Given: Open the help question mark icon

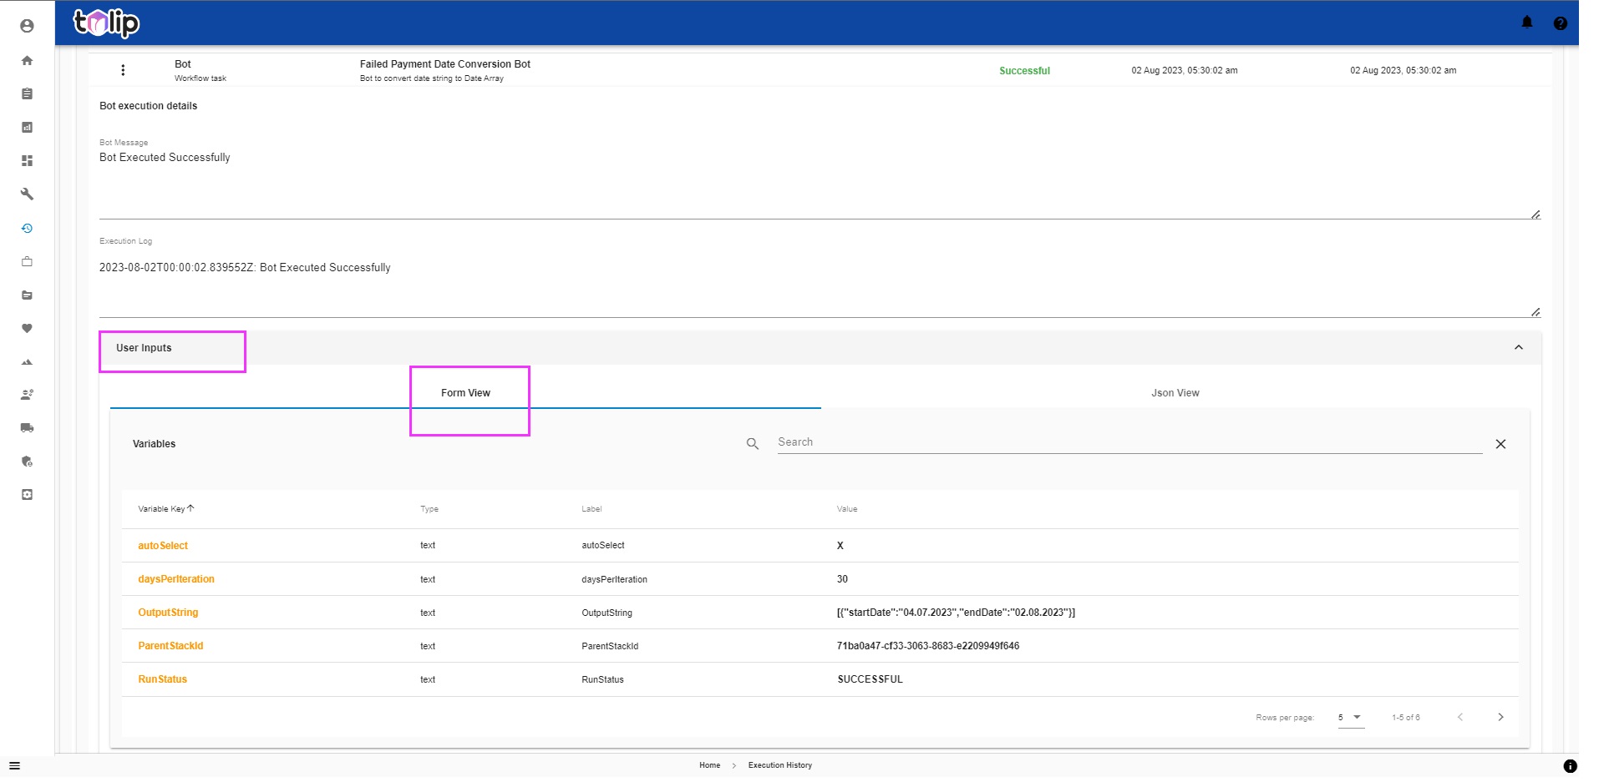Looking at the screenshot, I should pos(1560,23).
